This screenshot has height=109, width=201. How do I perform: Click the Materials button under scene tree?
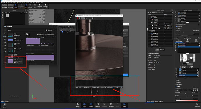pyautogui.click(x=162, y=50)
